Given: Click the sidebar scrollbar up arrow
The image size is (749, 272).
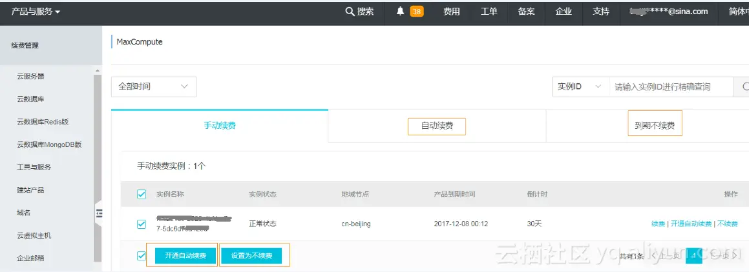Looking at the screenshot, I should point(98,70).
